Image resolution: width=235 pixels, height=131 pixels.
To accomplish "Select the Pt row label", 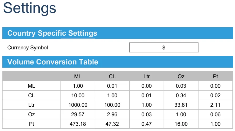I will tap(31, 124).
